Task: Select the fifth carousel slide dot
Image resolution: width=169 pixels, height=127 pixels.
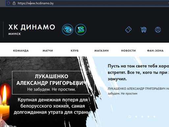Action: (x=154, y=116)
